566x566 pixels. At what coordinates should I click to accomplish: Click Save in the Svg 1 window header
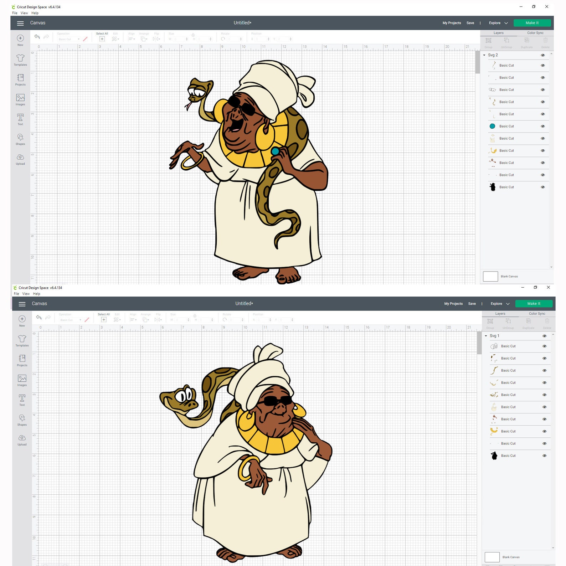click(x=472, y=304)
